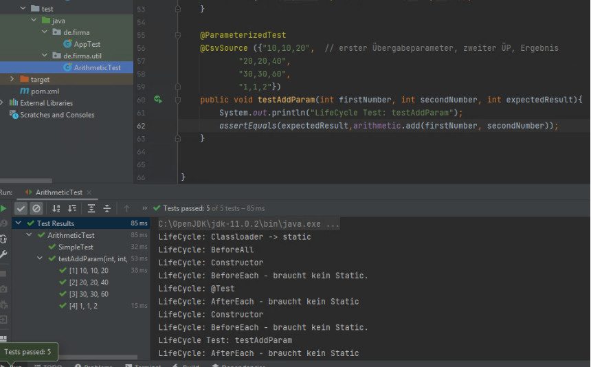Sort test results alphabetically

(56, 208)
